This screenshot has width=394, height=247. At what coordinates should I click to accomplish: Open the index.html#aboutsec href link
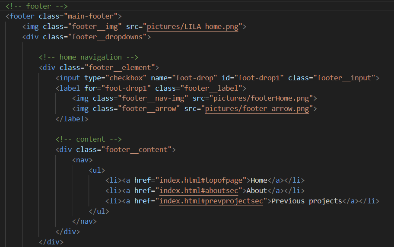tap(199, 190)
